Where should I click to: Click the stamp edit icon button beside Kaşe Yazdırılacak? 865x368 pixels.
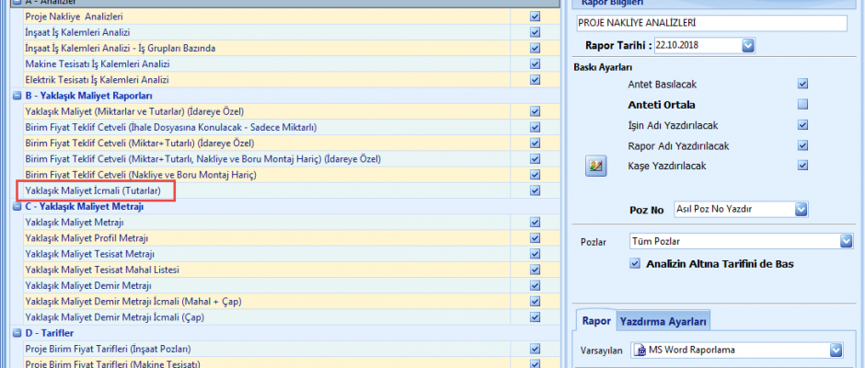tap(594, 166)
